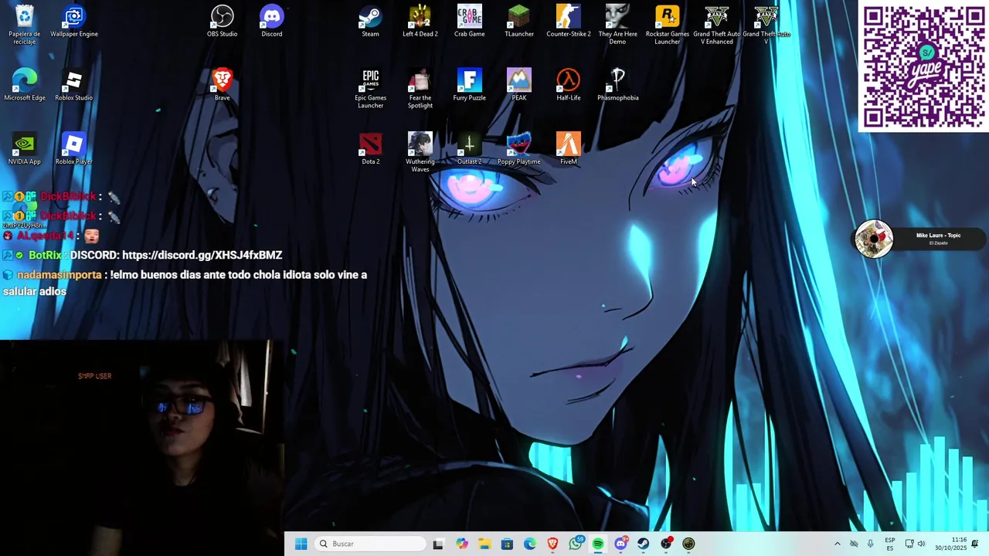Select the Half-Life desktop icon
The height and width of the screenshot is (556, 989).
click(569, 85)
